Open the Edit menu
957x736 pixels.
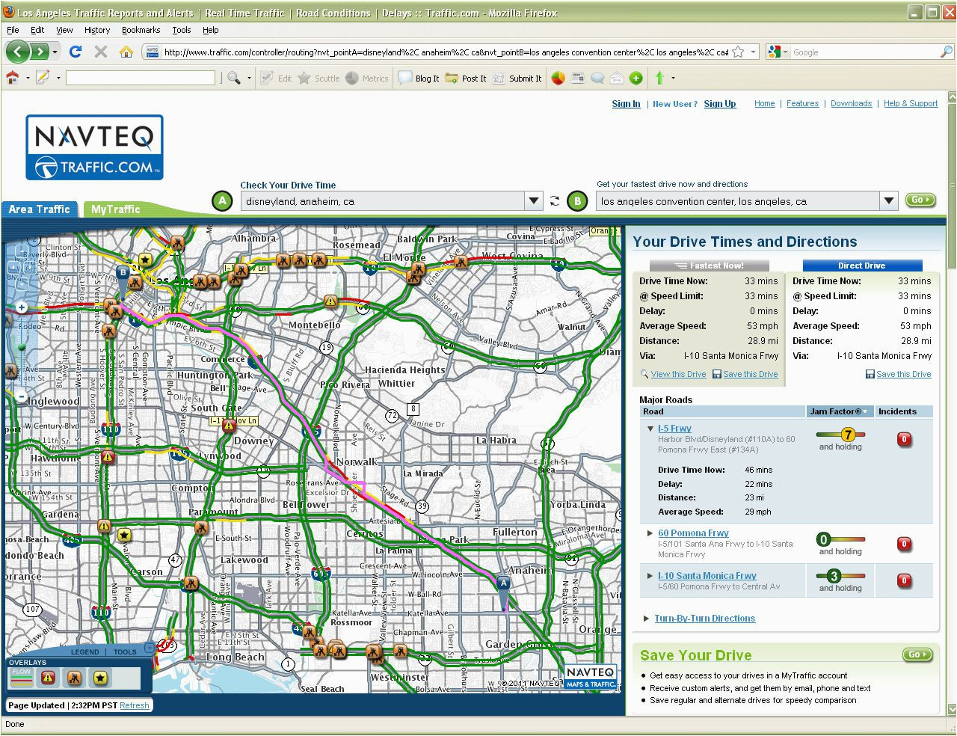(37, 30)
